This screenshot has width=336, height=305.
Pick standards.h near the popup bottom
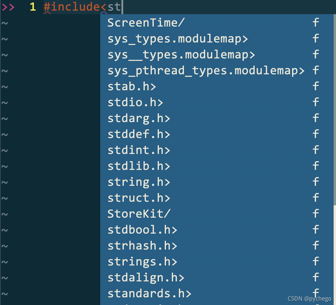coord(149,293)
